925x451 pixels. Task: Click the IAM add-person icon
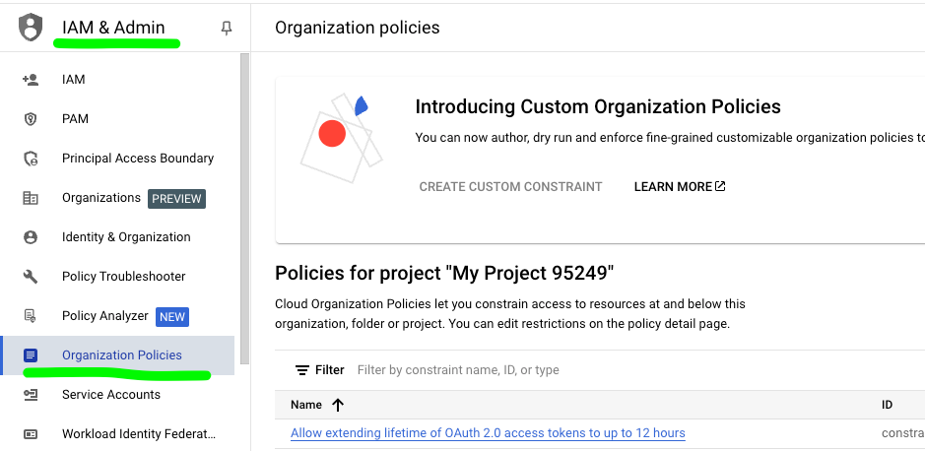point(31,80)
